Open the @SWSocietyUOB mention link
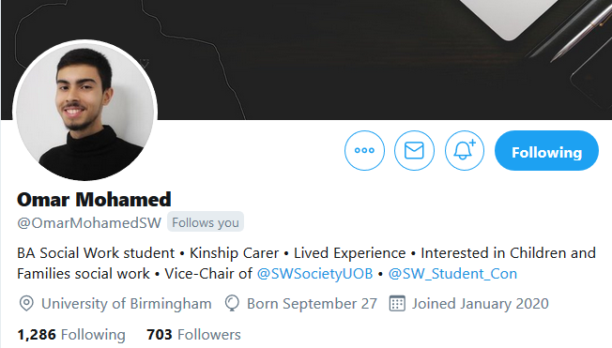Viewport: 612px width, 348px height. 315,274
